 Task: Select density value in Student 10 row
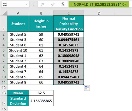69,50
